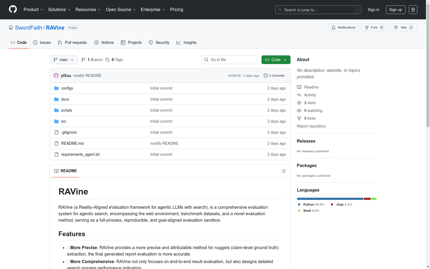Image resolution: width=430 pixels, height=269 pixels.
Task: Click the Sign in link
Action: pyautogui.click(x=374, y=10)
